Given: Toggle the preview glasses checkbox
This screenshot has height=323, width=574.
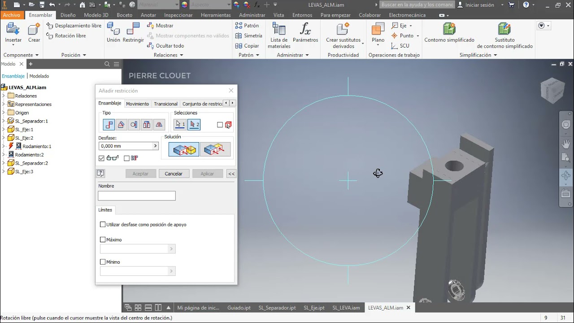Looking at the screenshot, I should 101,158.
